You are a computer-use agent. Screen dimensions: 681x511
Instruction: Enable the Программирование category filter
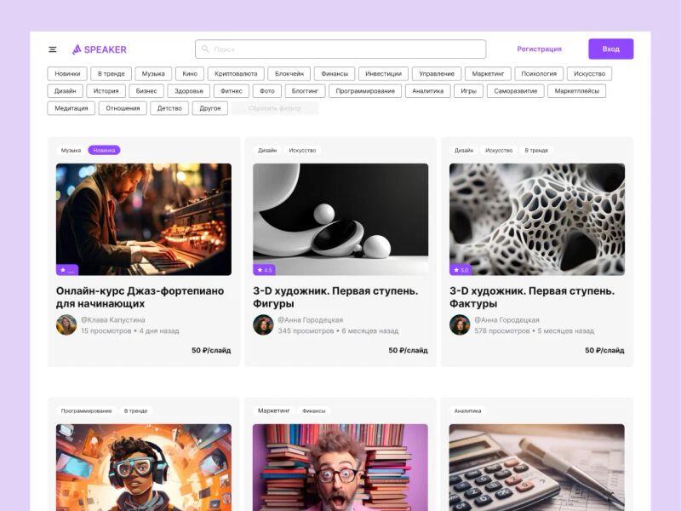pyautogui.click(x=365, y=91)
